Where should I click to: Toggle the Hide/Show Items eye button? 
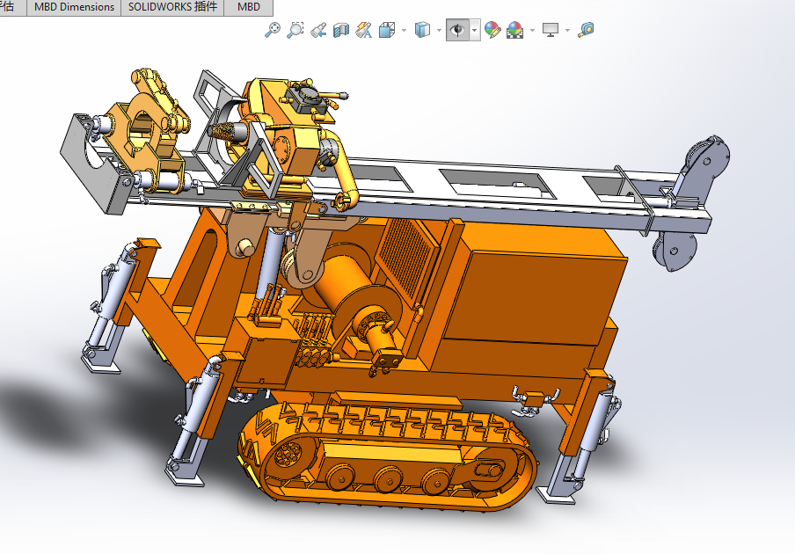(457, 30)
